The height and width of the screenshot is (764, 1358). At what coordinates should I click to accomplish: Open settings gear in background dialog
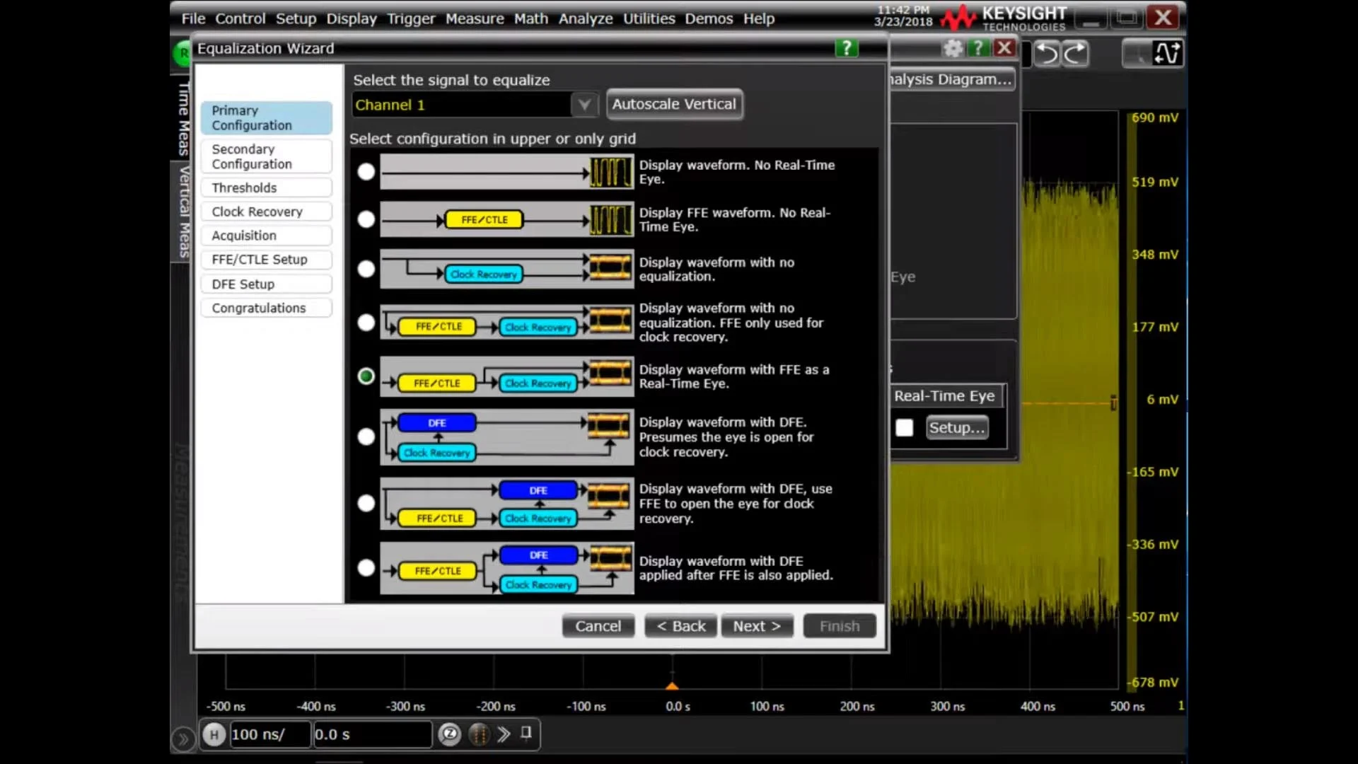coord(953,48)
